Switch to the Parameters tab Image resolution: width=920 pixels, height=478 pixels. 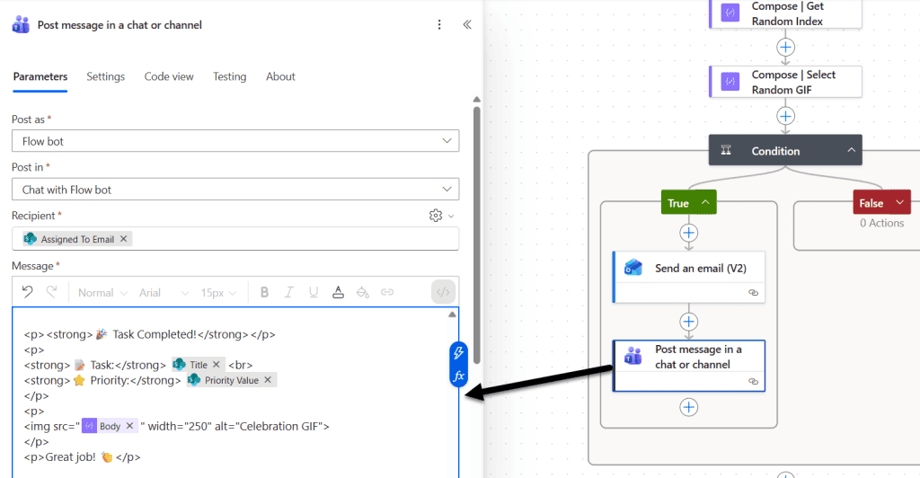coord(40,76)
